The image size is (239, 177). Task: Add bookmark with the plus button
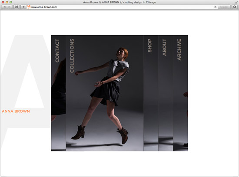click(x=23, y=7)
